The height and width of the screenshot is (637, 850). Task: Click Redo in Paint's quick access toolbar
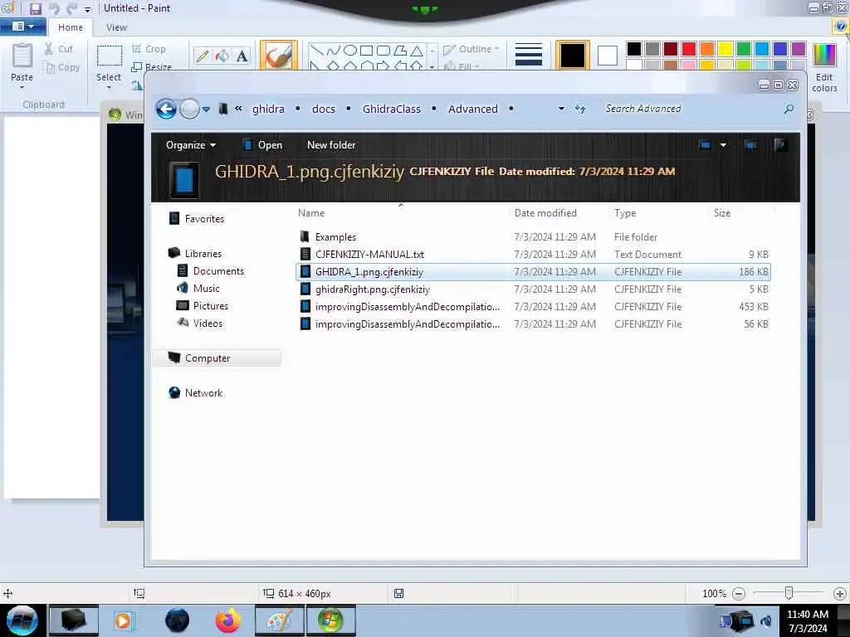coord(71,8)
